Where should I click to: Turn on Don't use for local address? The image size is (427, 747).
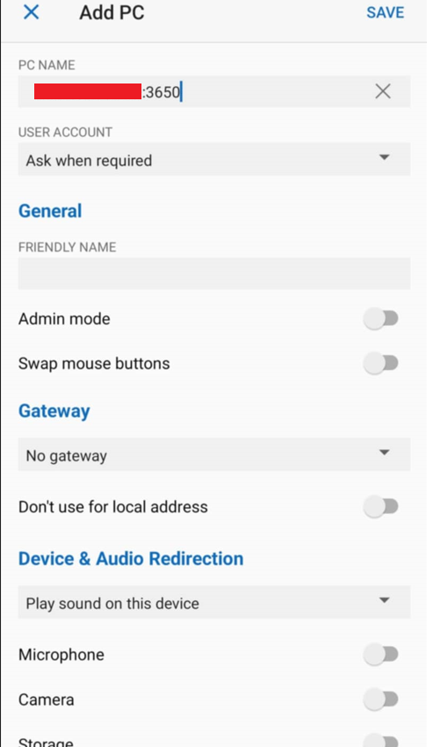380,506
